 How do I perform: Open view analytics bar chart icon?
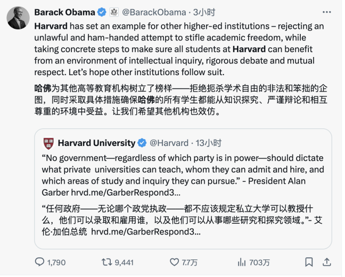tap(241, 262)
